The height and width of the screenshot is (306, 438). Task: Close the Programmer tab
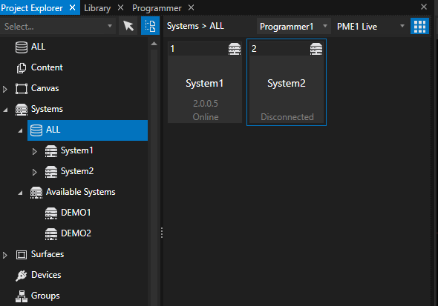(191, 7)
